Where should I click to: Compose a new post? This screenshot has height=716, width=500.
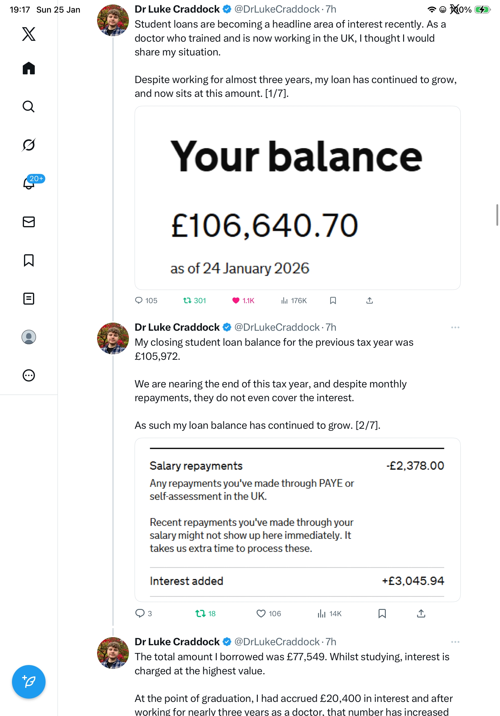29,682
